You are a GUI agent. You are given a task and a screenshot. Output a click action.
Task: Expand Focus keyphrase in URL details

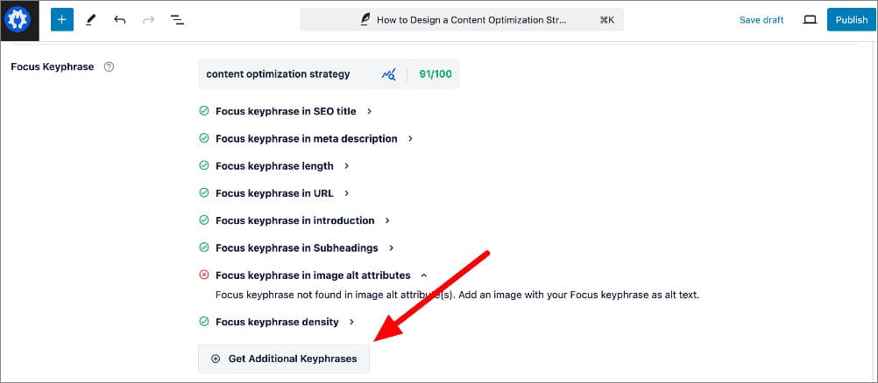(347, 193)
